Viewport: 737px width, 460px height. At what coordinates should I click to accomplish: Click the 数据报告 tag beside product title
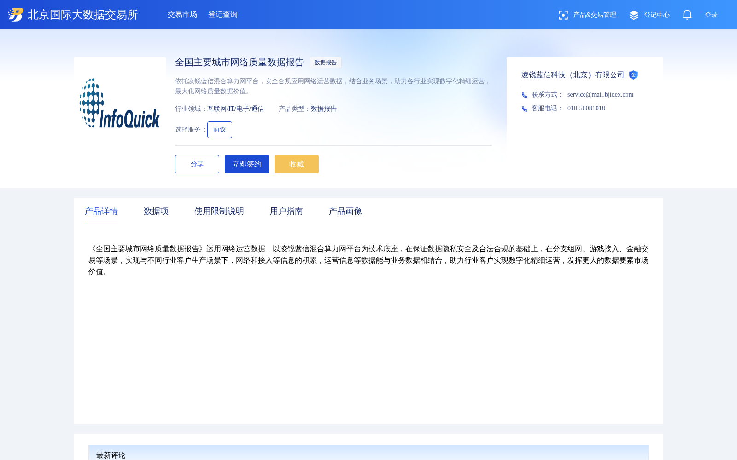pos(326,63)
